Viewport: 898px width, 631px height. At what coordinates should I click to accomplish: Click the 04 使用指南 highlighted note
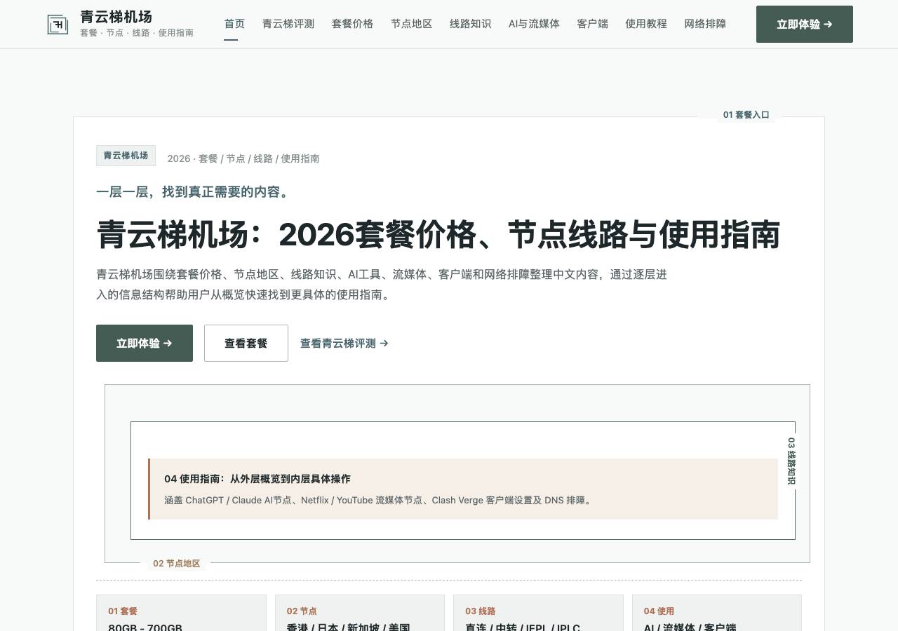[463, 489]
